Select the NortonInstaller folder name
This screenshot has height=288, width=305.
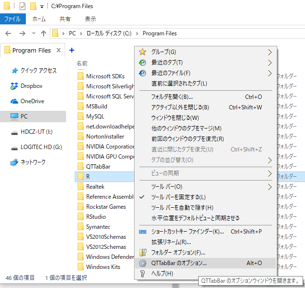(105, 137)
